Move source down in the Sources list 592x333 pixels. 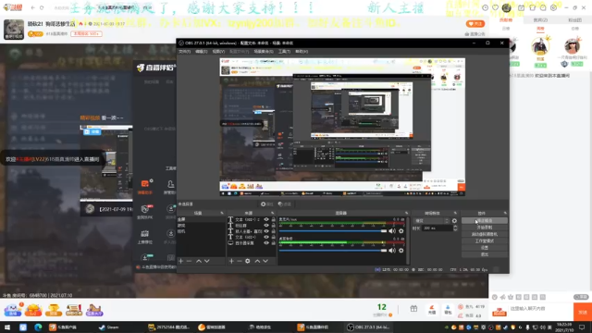[265, 261]
